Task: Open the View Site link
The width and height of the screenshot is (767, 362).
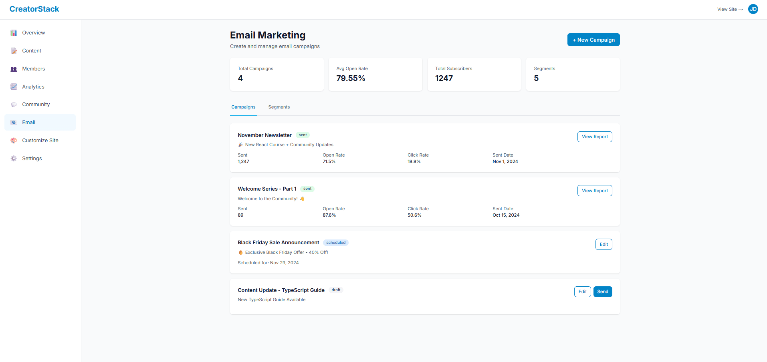Action: pyautogui.click(x=729, y=9)
